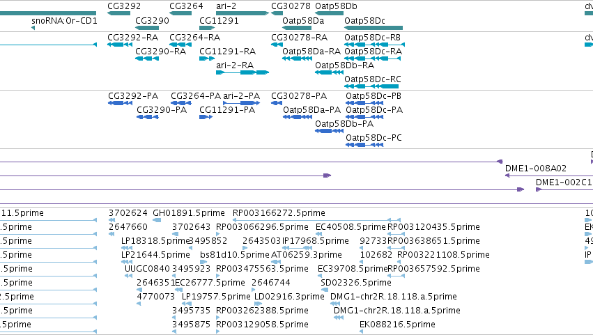The height and width of the screenshot is (335, 593).
Task: Select EST RP003657592.5prime
Action: (434, 270)
